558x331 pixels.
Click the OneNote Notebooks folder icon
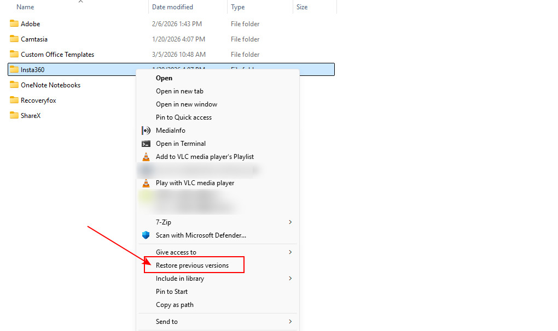pos(14,85)
